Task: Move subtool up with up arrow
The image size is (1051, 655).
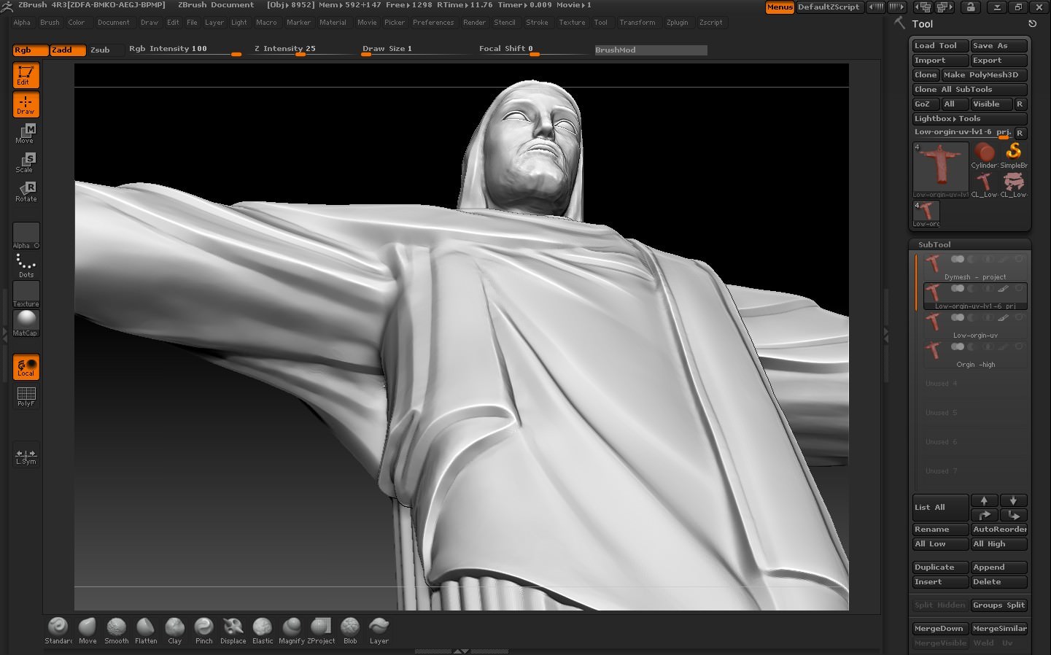Action: point(984,500)
